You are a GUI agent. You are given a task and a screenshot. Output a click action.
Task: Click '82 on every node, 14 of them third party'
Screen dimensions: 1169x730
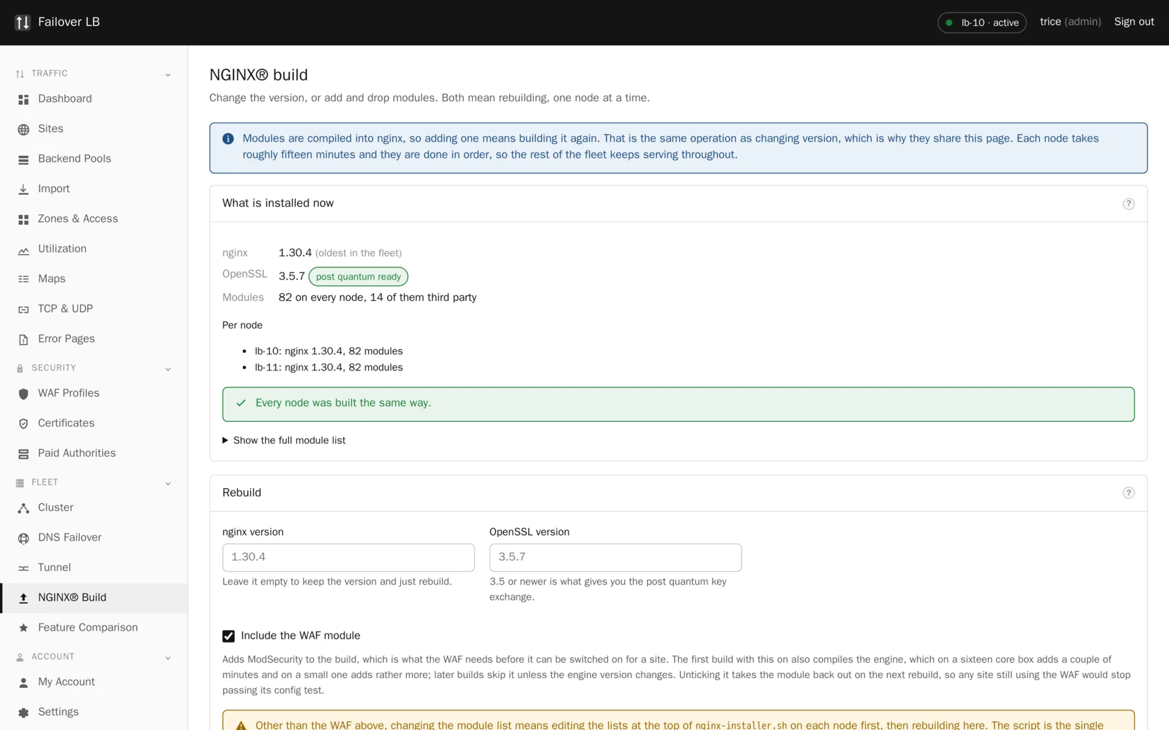(377, 297)
